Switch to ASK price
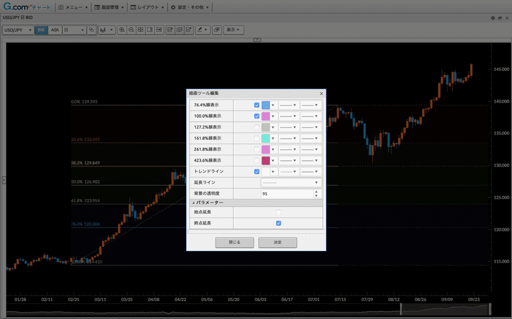 point(55,30)
